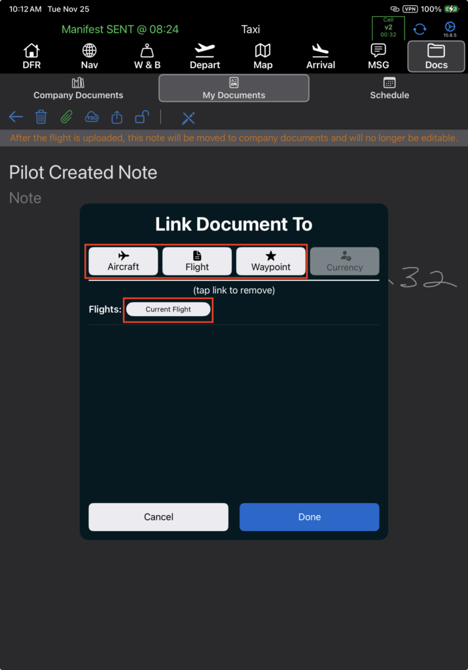Screen dimensions: 468x670
Task: Delete the note with the trash icon
Action: click(x=41, y=118)
